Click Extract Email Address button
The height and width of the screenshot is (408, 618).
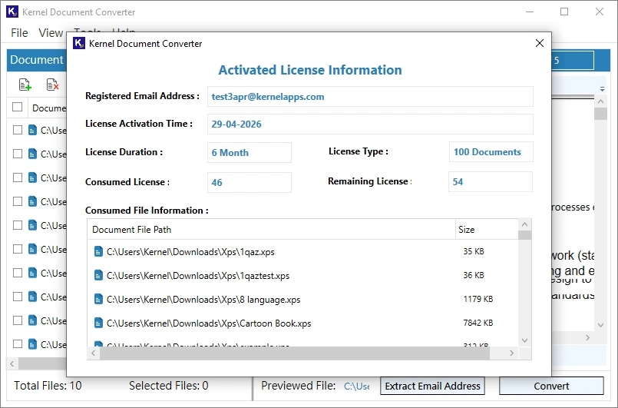pos(432,386)
